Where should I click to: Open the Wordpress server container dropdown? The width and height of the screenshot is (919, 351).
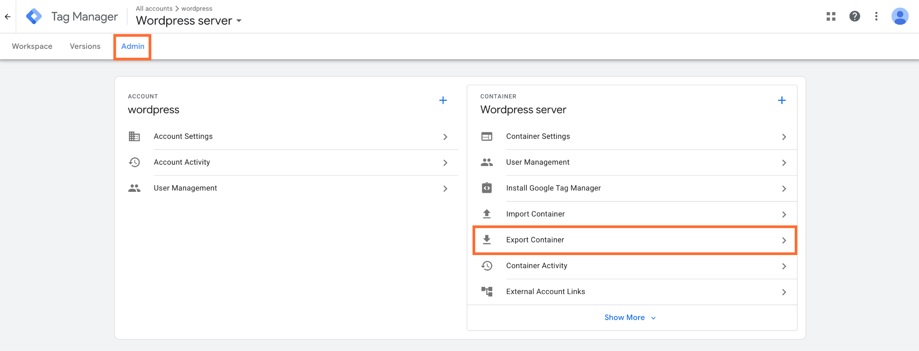click(189, 21)
